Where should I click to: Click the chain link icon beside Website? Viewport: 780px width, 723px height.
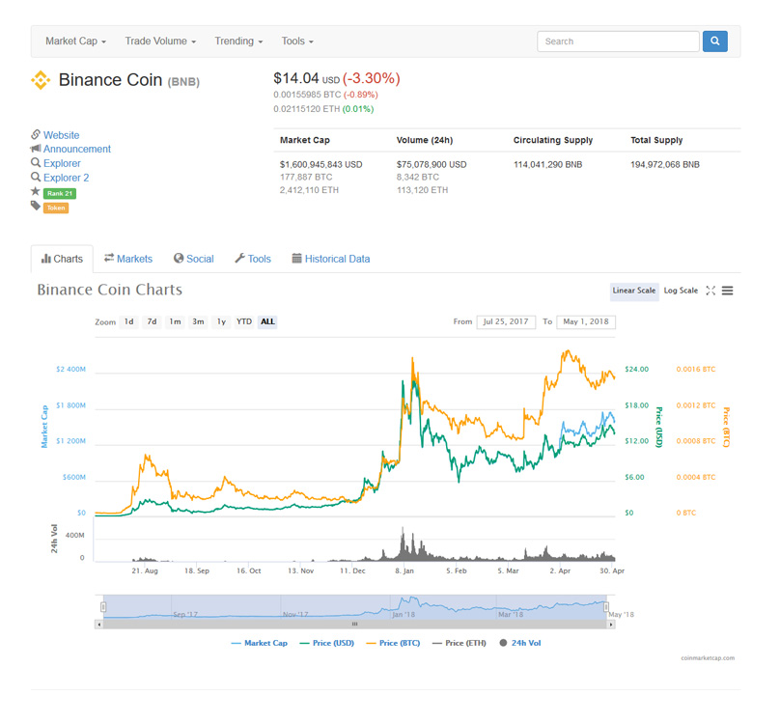(36, 135)
